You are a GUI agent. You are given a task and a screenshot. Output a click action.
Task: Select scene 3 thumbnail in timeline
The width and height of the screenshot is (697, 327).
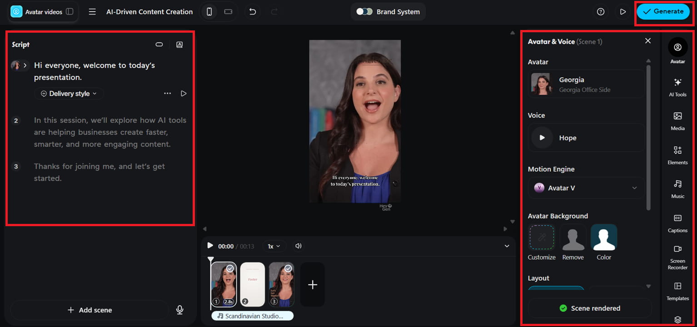281,284
